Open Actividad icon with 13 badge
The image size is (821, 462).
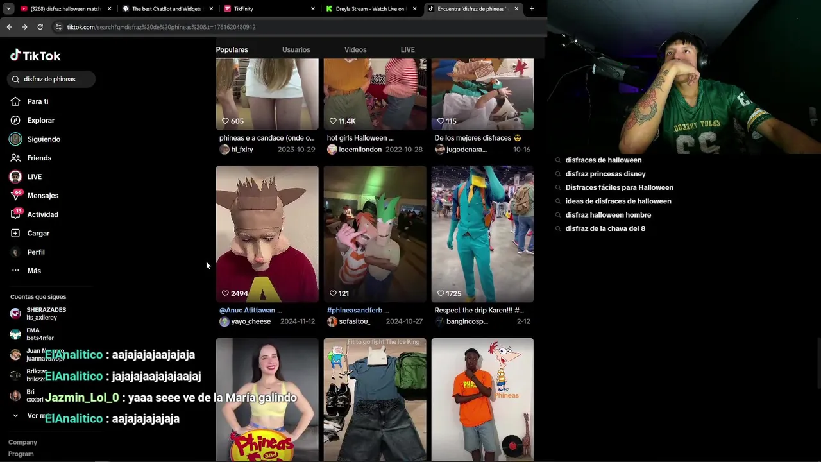[x=15, y=214]
